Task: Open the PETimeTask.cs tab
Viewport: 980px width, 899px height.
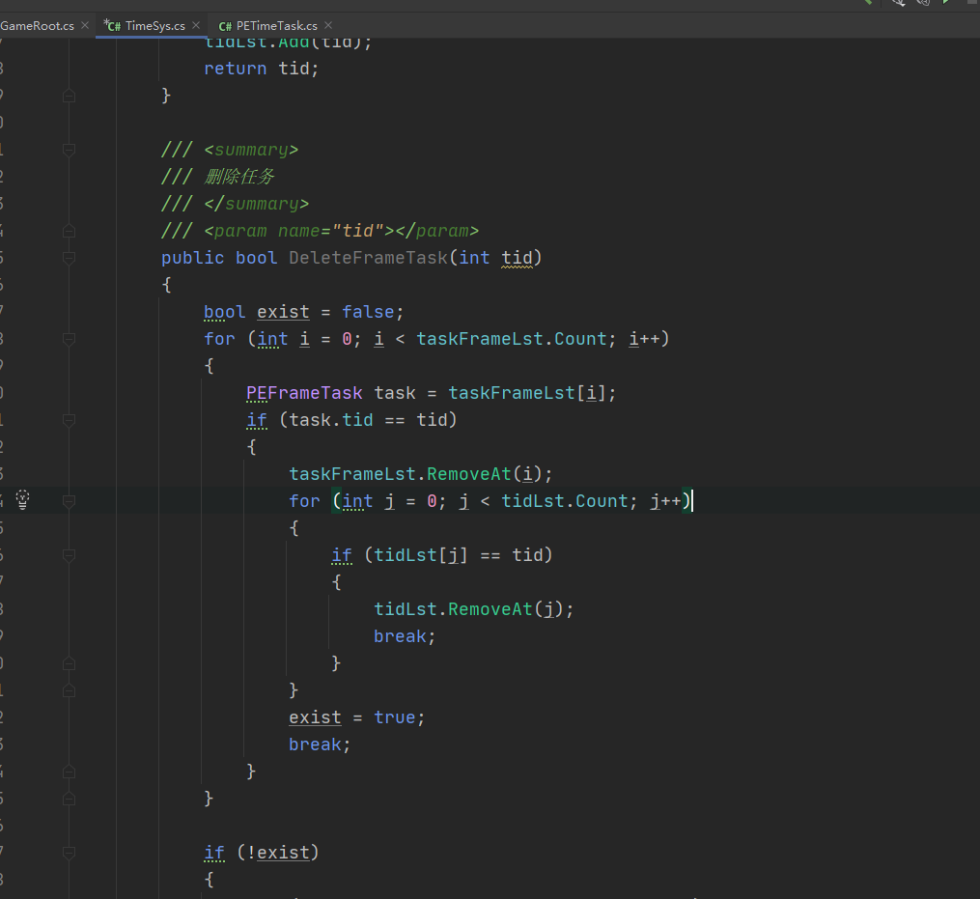Action: click(x=277, y=26)
